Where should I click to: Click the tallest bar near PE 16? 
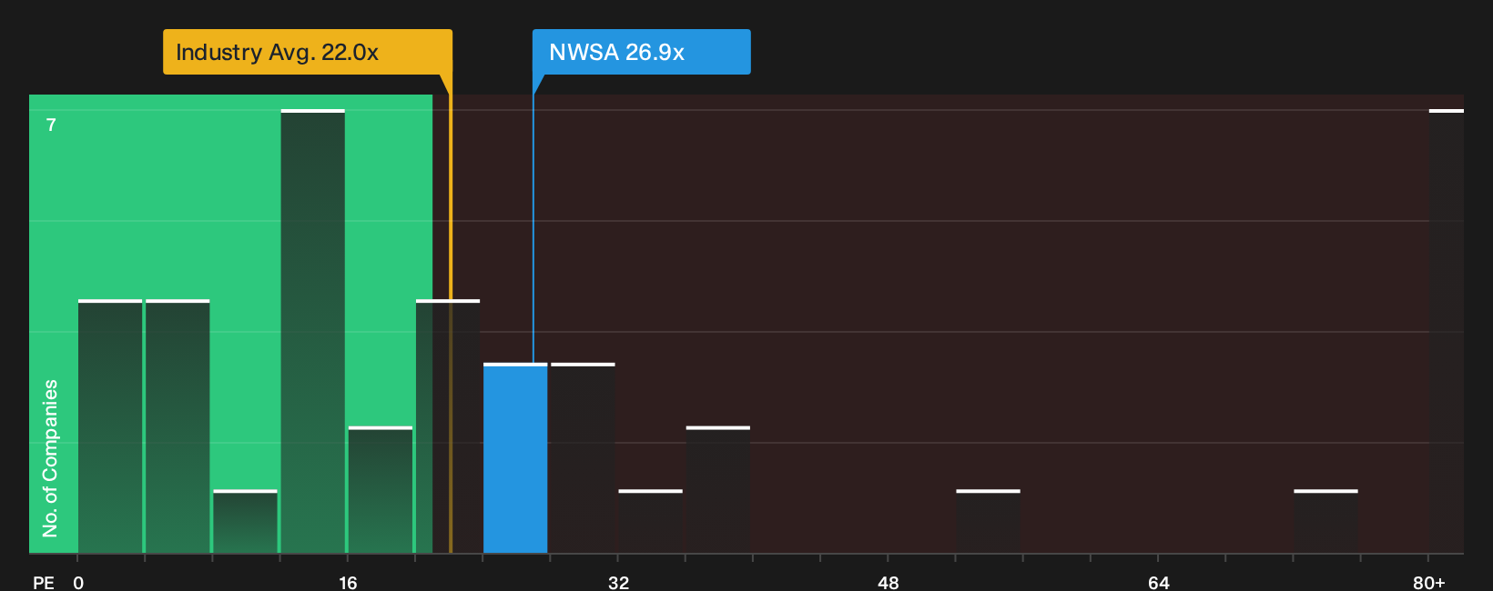pos(313,331)
